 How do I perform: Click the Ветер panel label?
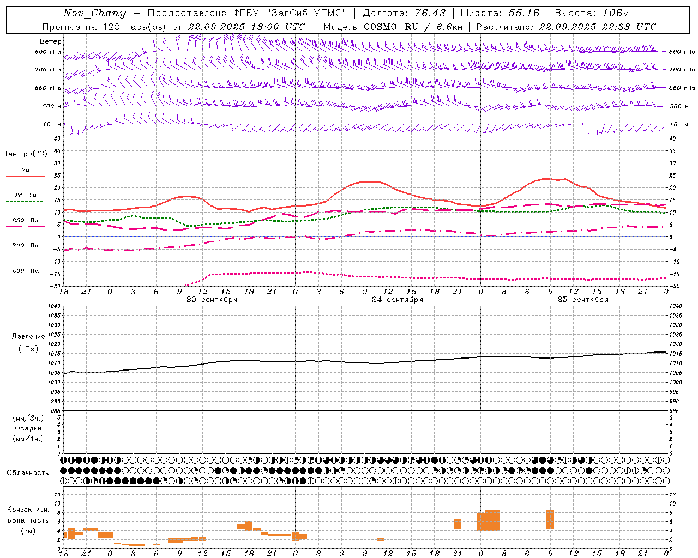click(51, 41)
